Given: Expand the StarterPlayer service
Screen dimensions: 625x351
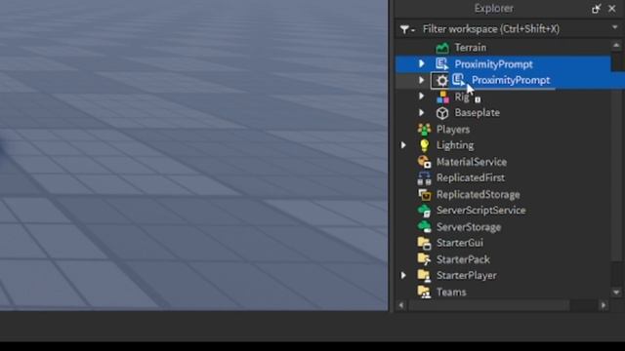Looking at the screenshot, I should pos(403,275).
